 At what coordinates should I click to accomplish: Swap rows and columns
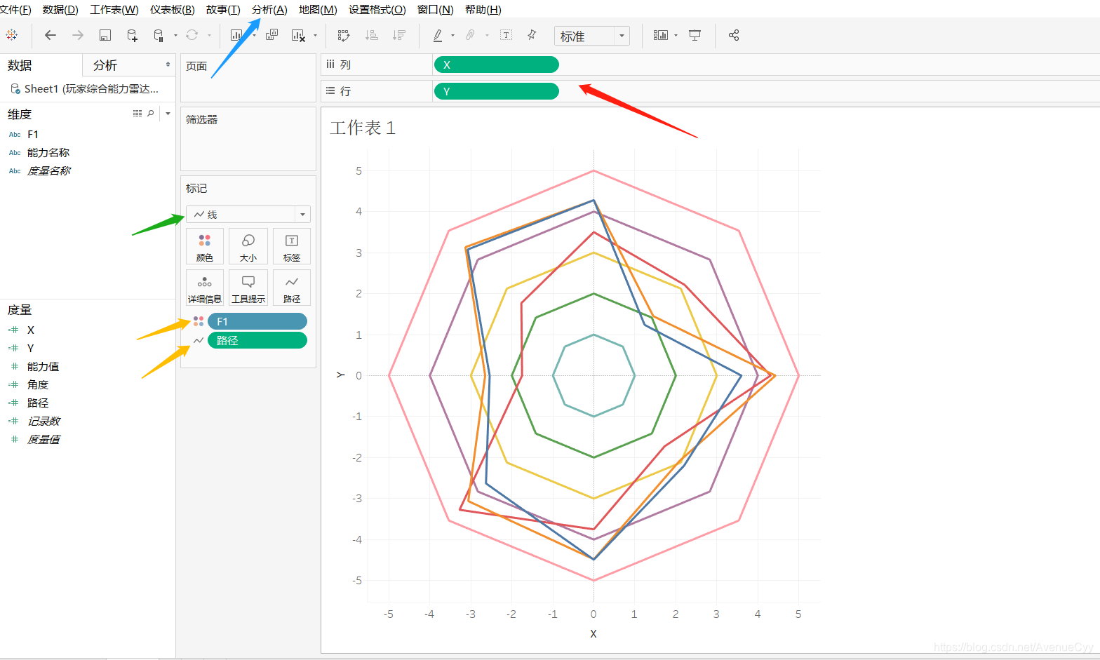344,35
